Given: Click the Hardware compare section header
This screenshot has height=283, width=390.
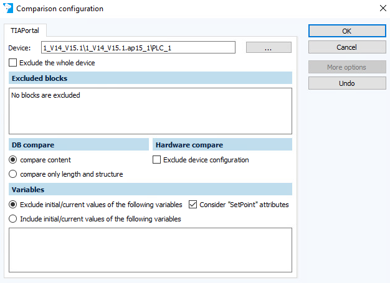Looking at the screenshot, I should tap(222, 145).
